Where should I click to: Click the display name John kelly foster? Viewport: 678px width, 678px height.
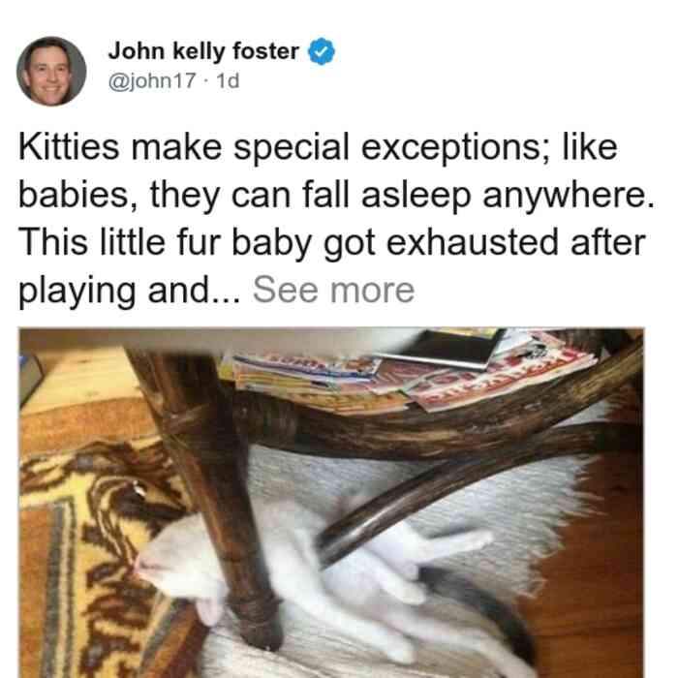pos(203,51)
